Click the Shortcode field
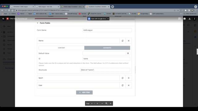 click(105, 70)
